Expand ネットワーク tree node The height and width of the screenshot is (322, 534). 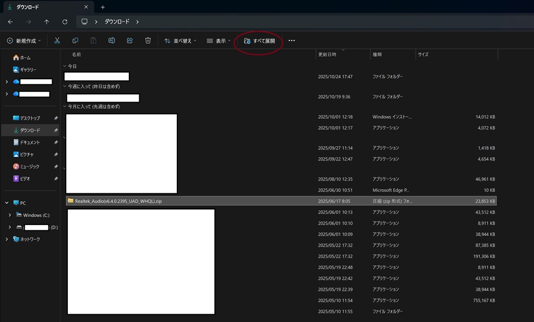7,239
